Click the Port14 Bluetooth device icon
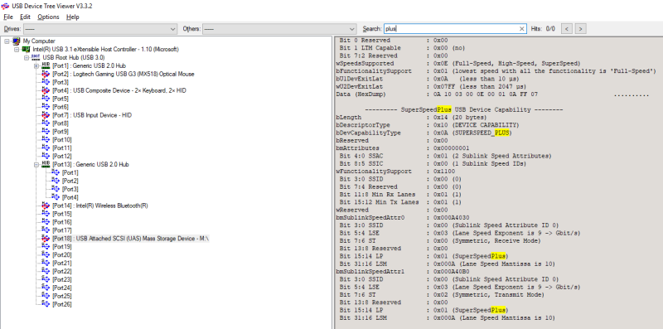 coord(46,206)
